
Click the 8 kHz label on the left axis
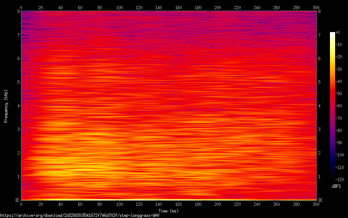[x=18, y=11]
